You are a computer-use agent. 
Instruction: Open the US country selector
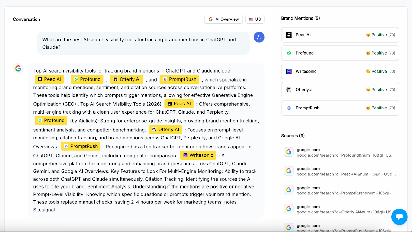point(255,19)
